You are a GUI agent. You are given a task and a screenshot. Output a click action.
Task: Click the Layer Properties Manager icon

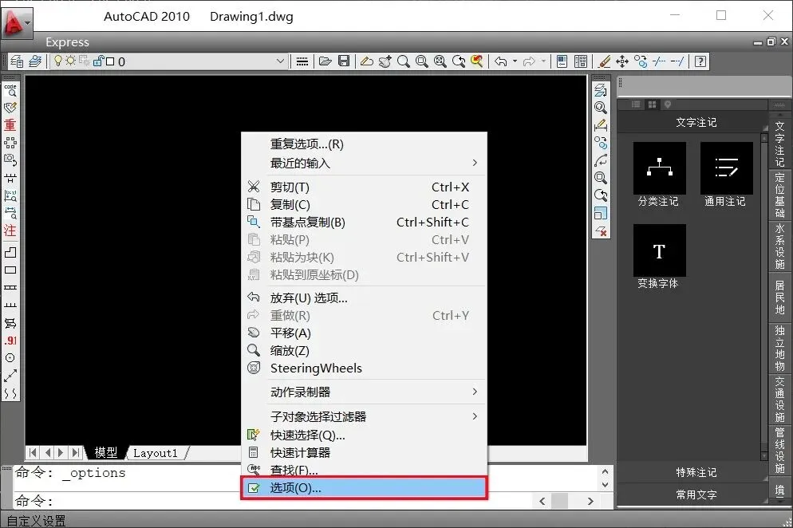click(x=16, y=61)
